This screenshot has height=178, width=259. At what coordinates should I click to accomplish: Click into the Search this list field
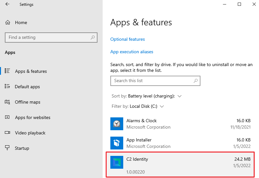coord(151,81)
